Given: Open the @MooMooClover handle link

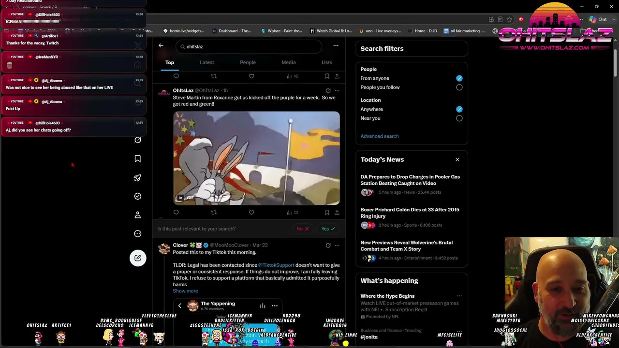Looking at the screenshot, I should point(230,245).
